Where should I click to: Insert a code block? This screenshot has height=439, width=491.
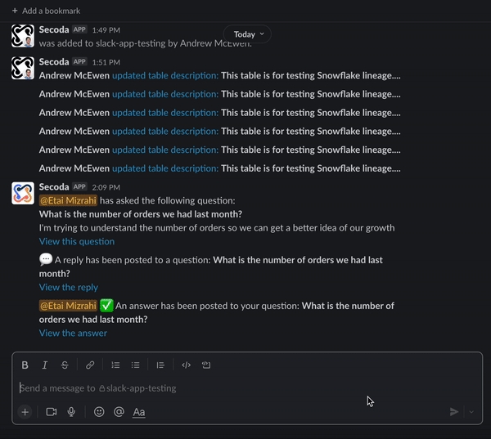pos(206,365)
